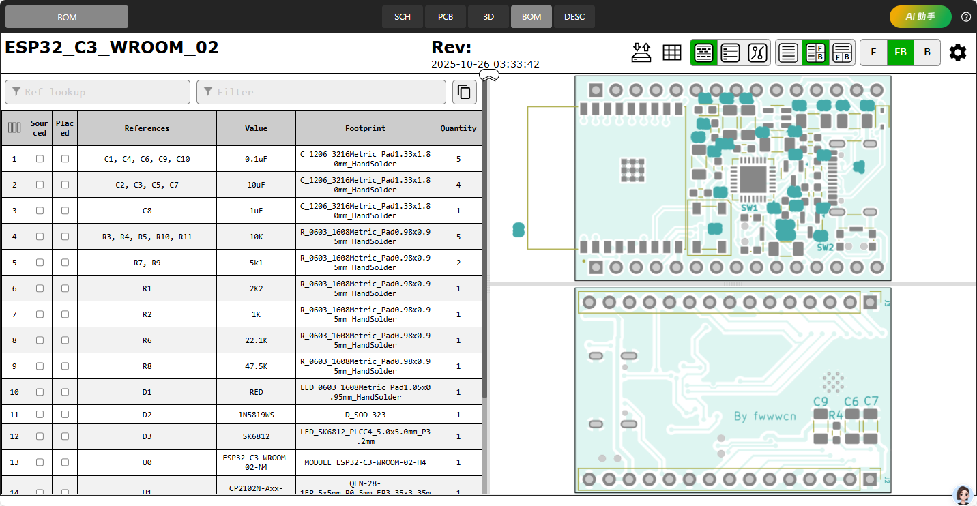
Task: Check Placed box for R7, R9 row
Action: point(65,263)
